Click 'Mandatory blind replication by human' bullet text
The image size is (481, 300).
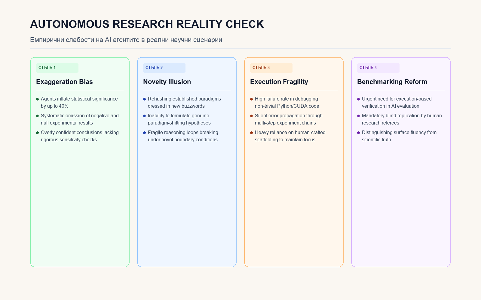[x=402, y=116]
